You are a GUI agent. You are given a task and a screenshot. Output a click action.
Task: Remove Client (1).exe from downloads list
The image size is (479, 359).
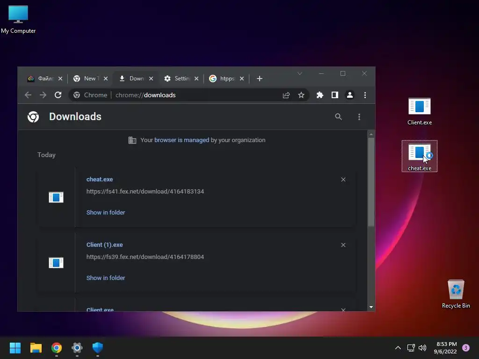343,245
